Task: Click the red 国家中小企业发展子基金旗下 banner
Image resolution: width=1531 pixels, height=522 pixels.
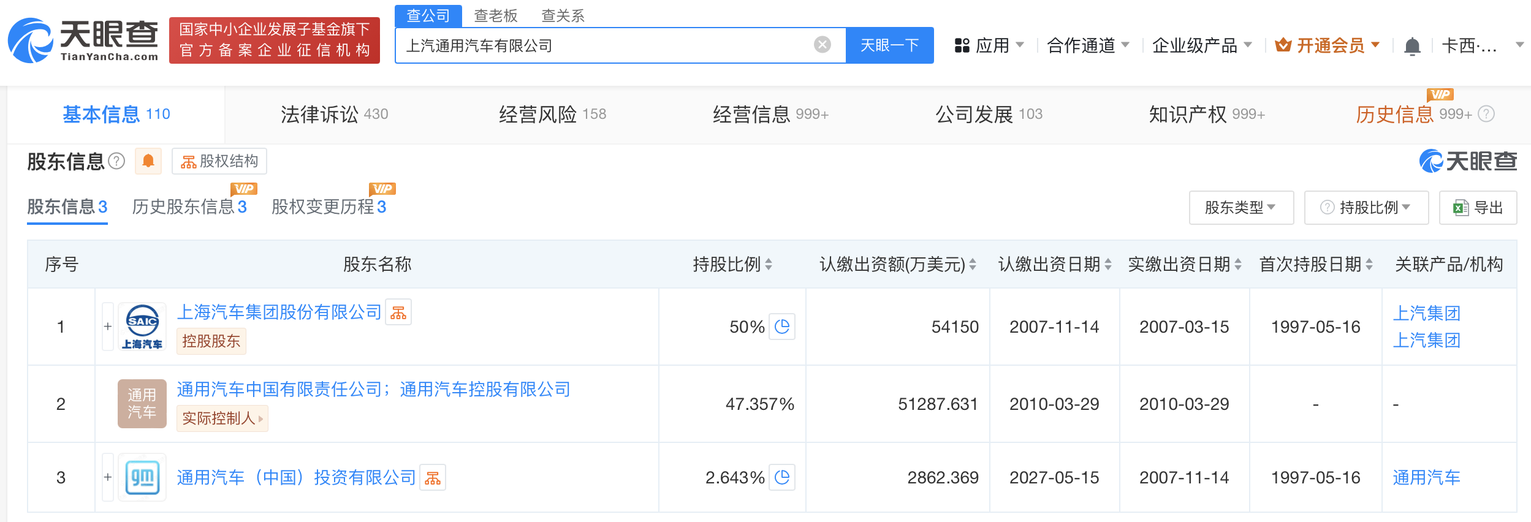Action: [x=275, y=40]
